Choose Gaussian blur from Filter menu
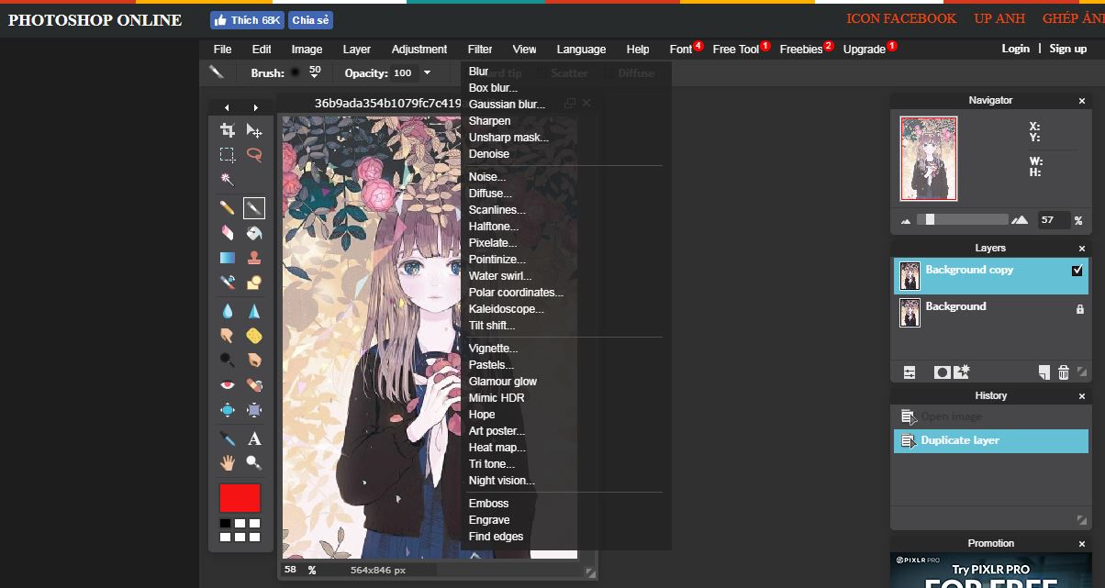This screenshot has width=1105, height=588. pyautogui.click(x=507, y=105)
